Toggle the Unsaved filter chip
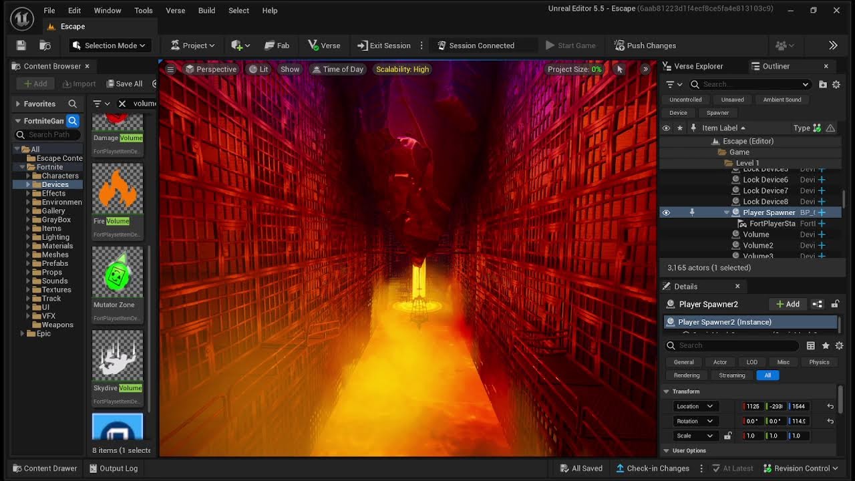The height and width of the screenshot is (481, 855). [732, 100]
